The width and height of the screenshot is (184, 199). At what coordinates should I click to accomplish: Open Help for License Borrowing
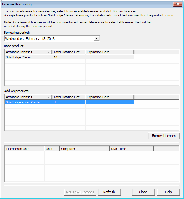click(x=169, y=192)
